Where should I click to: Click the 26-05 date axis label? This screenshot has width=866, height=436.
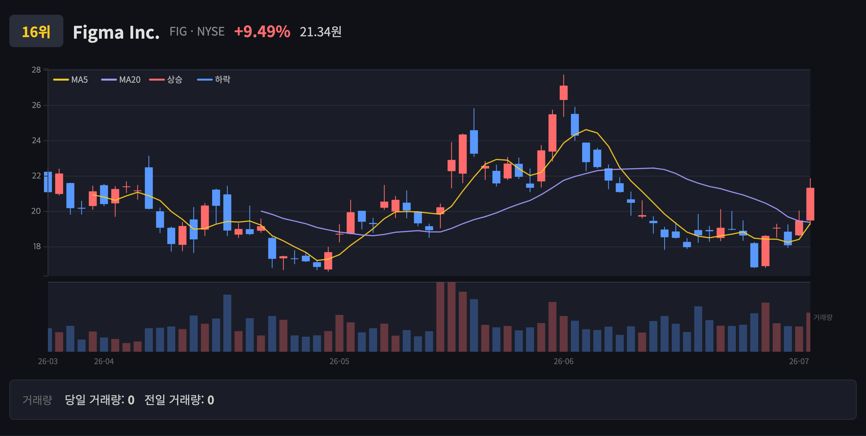pyautogui.click(x=339, y=361)
